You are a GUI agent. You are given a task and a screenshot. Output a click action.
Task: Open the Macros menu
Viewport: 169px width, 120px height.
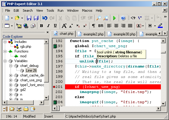click(87, 10)
